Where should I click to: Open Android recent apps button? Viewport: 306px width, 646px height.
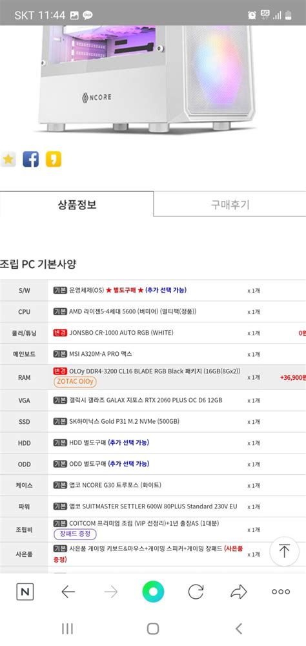67,629
